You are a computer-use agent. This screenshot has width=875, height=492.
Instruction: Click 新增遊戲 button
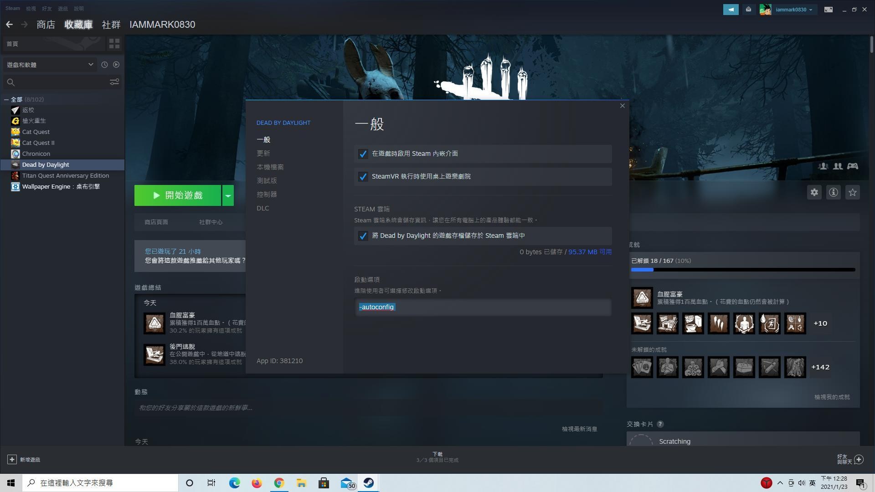click(24, 460)
